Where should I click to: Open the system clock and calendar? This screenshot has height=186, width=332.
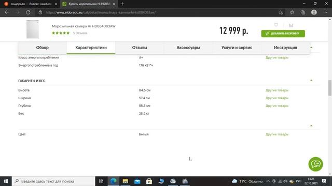[x=311, y=181]
